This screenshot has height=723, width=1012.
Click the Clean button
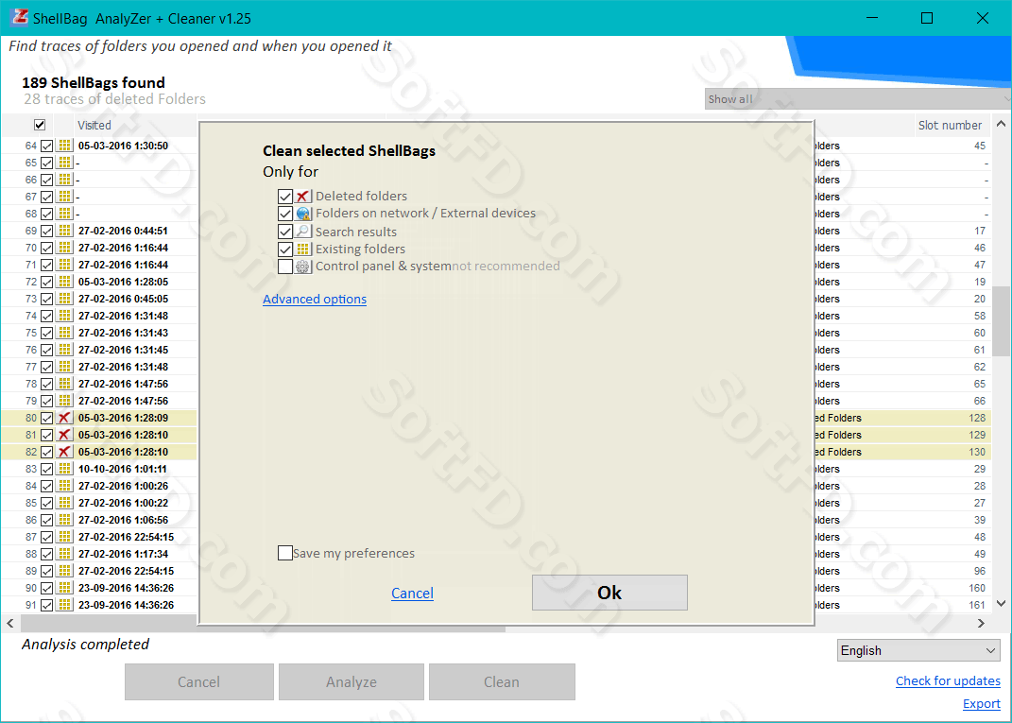pos(502,681)
